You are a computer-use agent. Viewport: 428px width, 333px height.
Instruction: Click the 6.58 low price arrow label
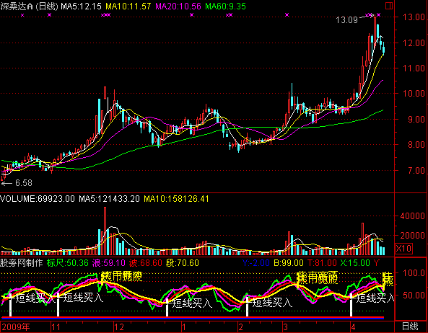pyautogui.click(x=17, y=183)
